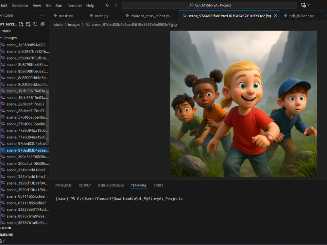Open file scene_33837e33114dd in Explorer
The height and width of the screenshot is (245, 327).
point(25,209)
